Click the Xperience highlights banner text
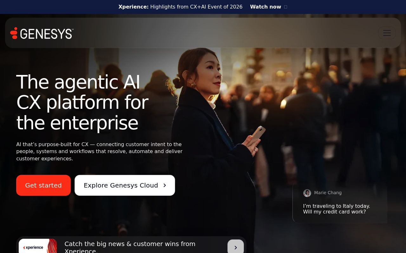406x253 pixels. pos(180,7)
